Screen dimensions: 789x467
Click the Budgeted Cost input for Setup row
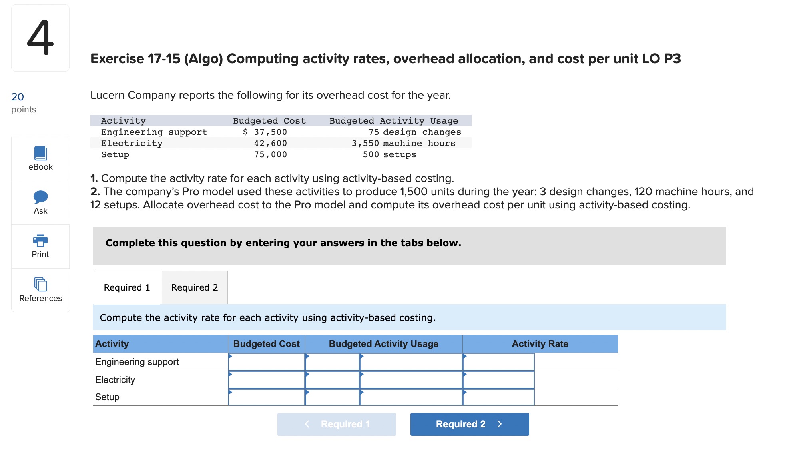point(266,397)
